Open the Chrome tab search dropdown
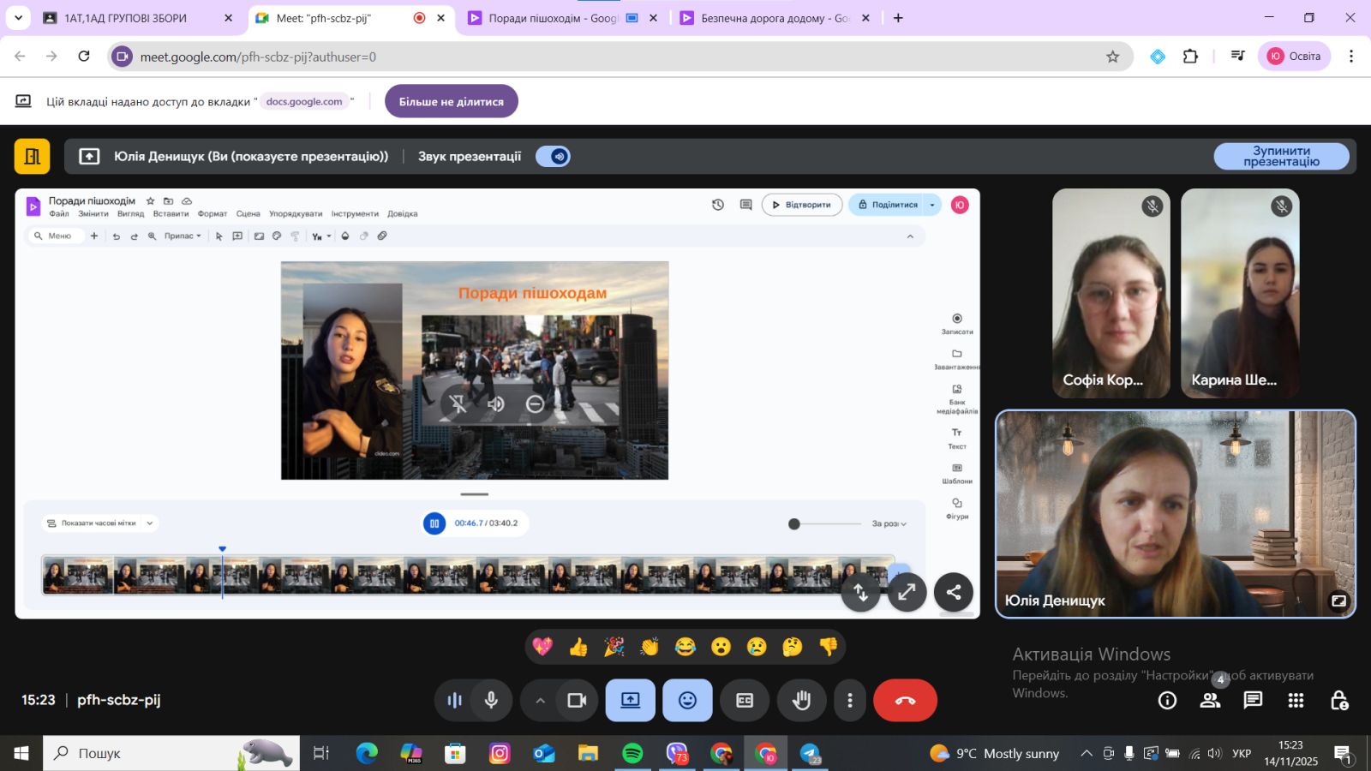 click(18, 18)
